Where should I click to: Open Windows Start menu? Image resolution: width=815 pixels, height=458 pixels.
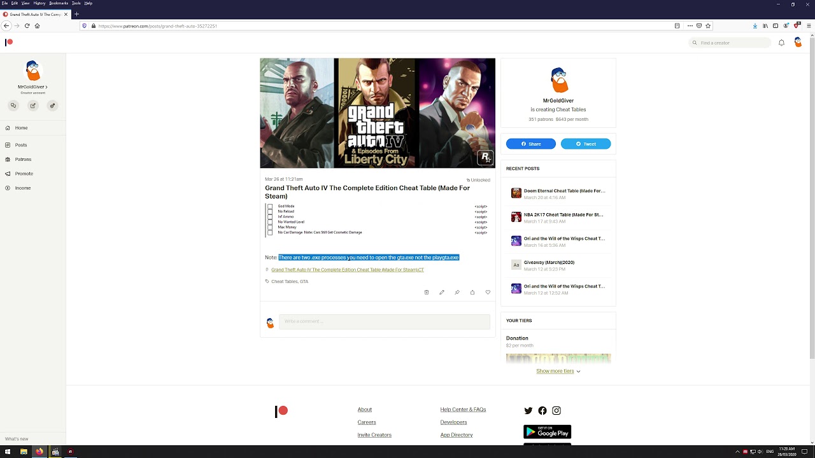tap(7, 452)
